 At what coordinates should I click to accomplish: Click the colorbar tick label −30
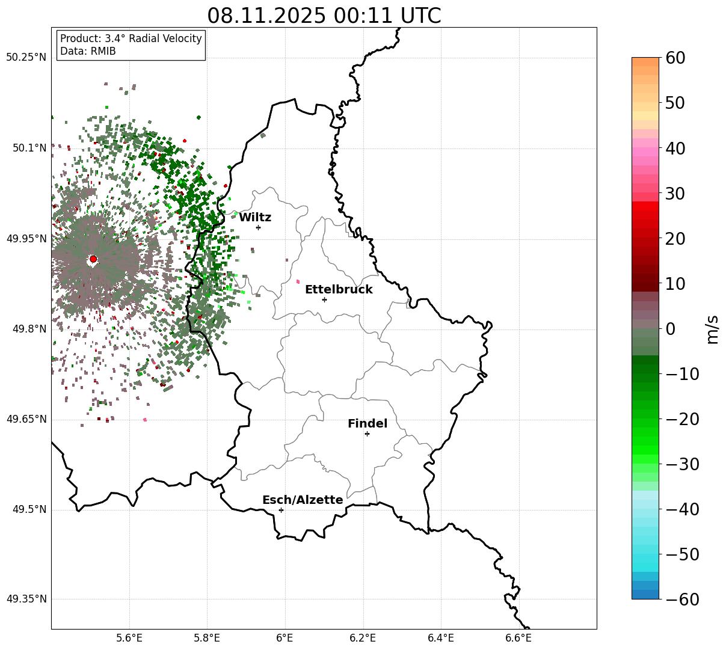point(682,464)
